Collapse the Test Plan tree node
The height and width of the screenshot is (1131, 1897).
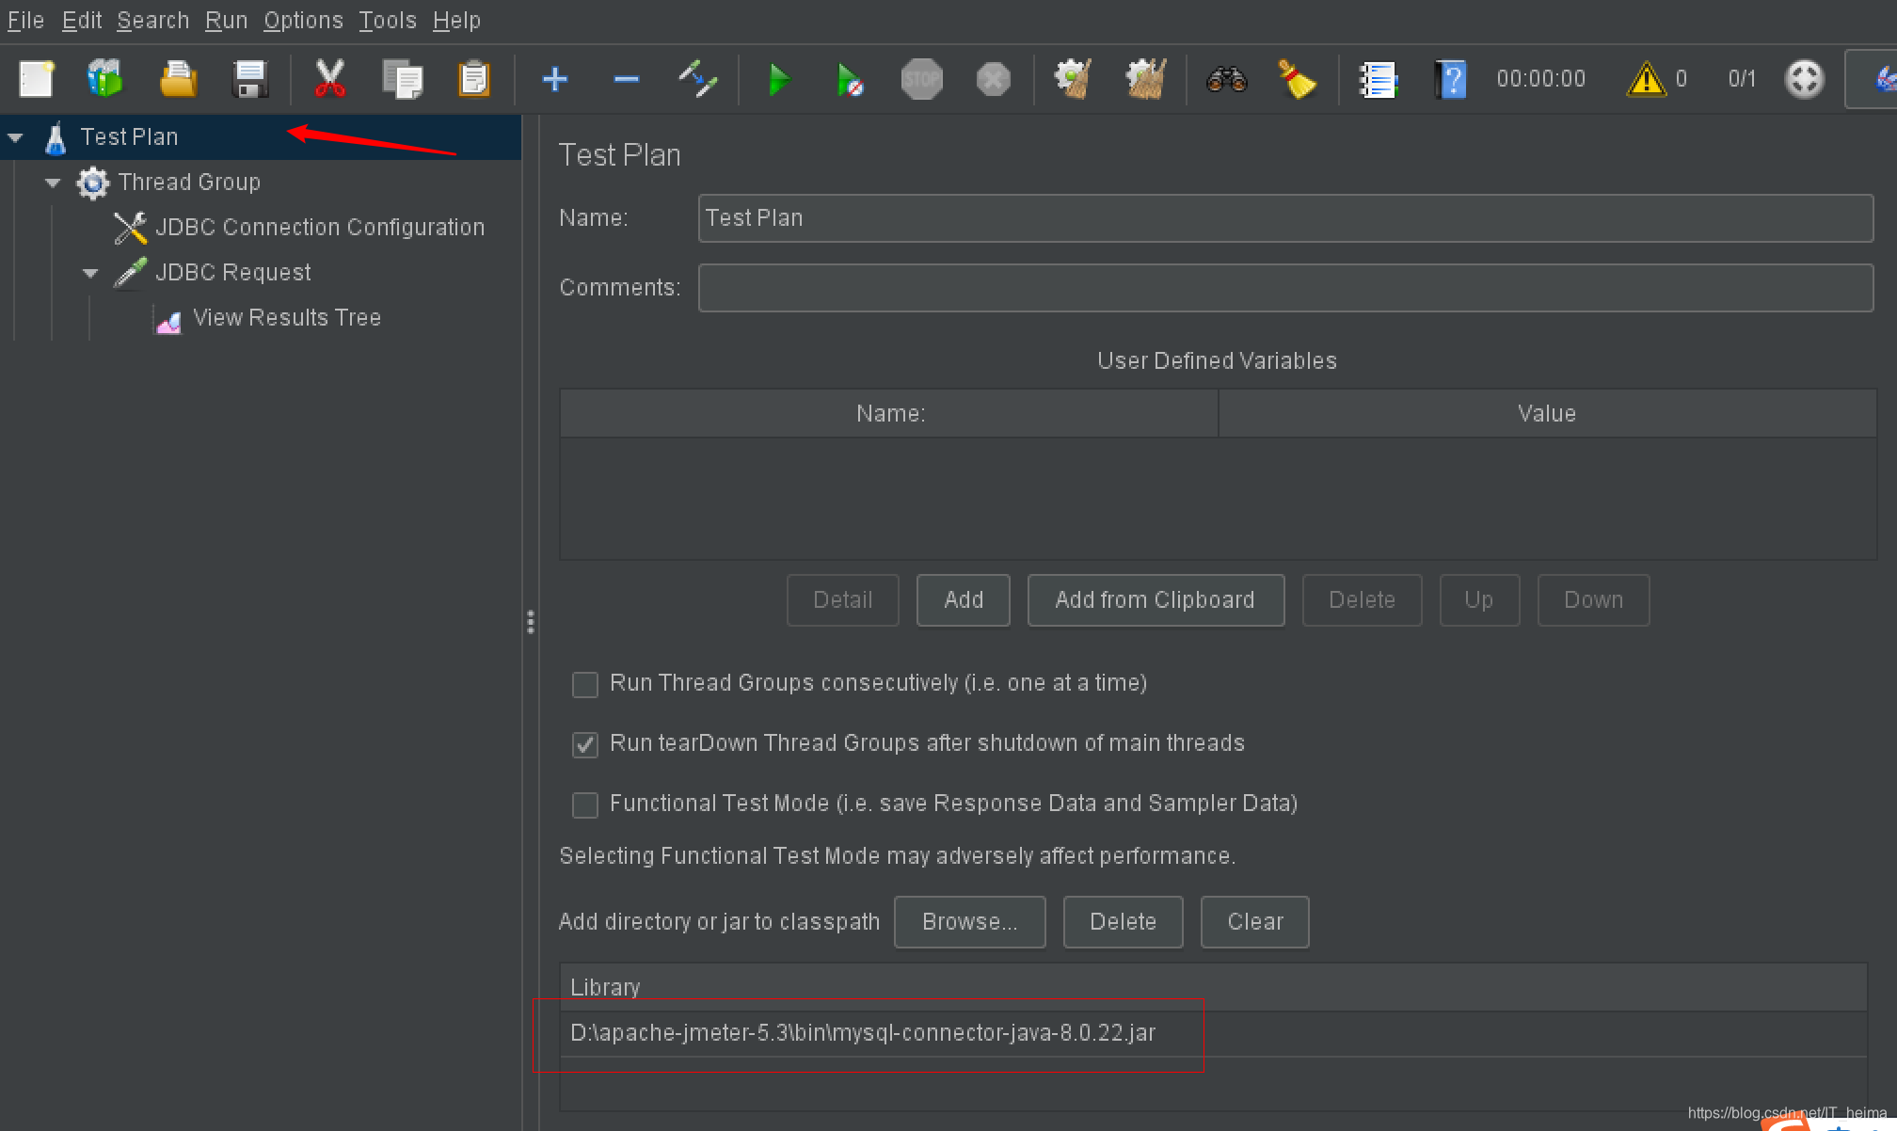click(x=16, y=137)
